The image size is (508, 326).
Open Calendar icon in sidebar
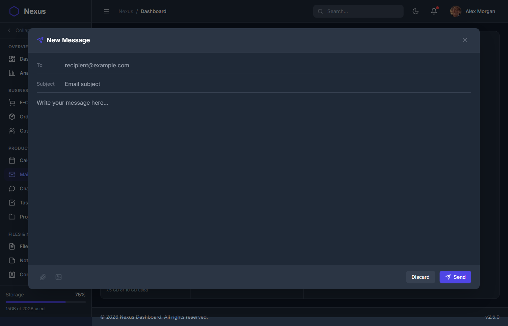point(12,160)
